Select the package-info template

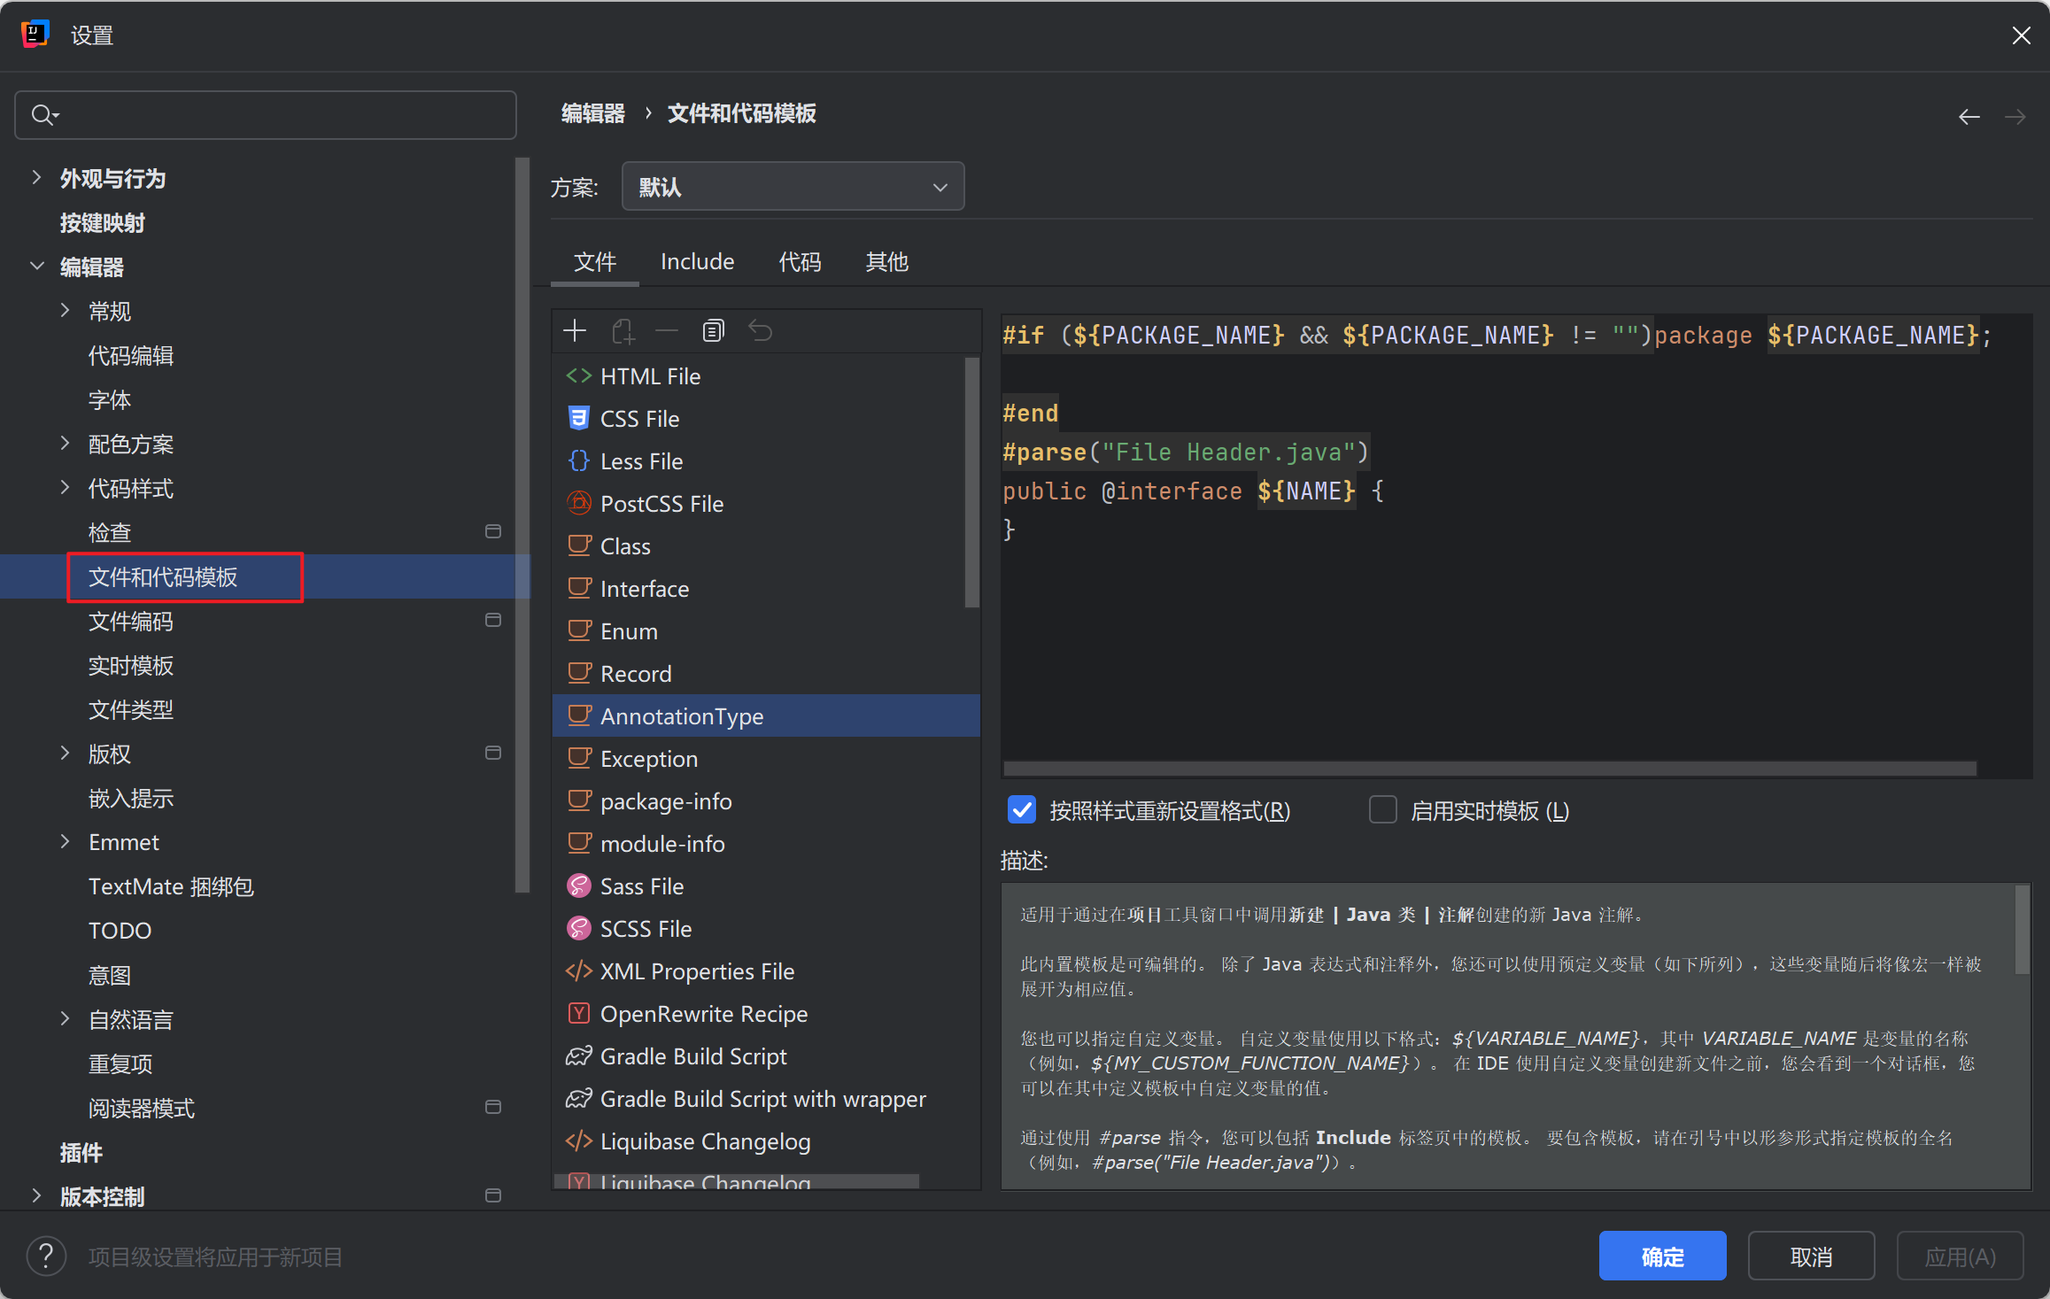(766, 800)
